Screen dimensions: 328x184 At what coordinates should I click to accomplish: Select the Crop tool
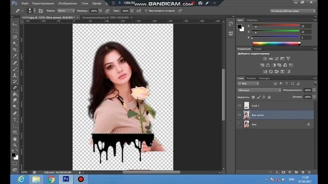click(15, 50)
